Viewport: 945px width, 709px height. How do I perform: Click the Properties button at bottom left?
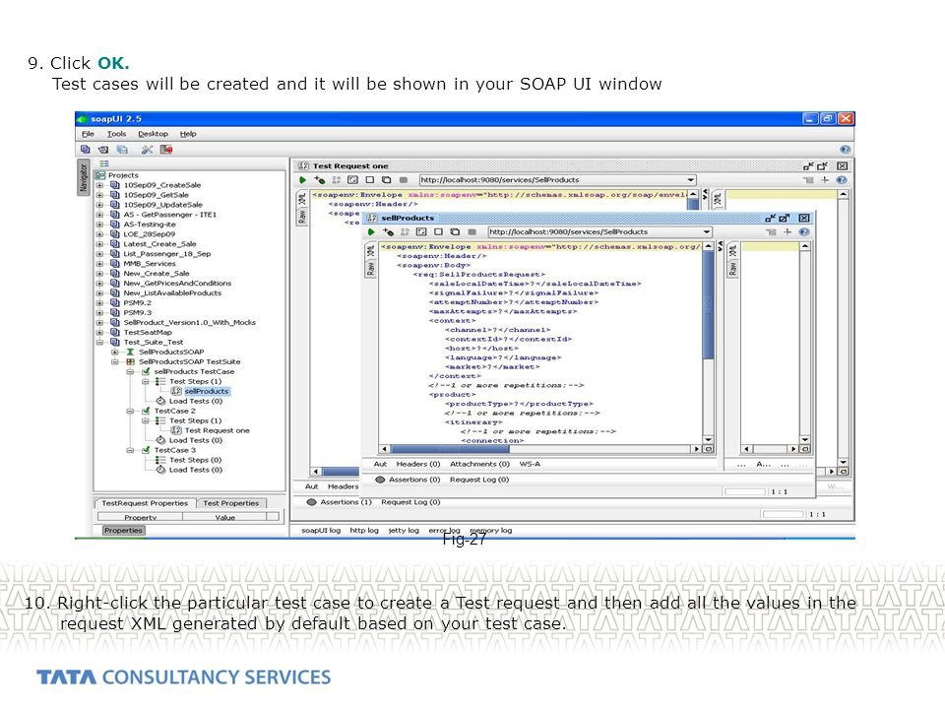123,531
